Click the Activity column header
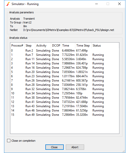 pyautogui.click(x=43, y=46)
